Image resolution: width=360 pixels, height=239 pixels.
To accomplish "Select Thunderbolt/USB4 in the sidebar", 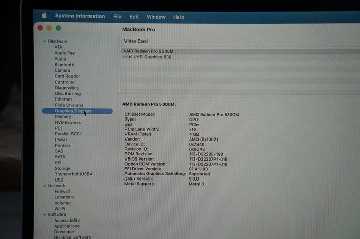I will click(74, 174).
